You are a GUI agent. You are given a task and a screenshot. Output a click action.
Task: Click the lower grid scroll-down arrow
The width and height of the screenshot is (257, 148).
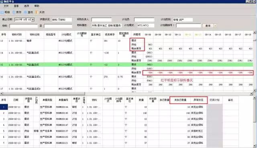coord(255,146)
